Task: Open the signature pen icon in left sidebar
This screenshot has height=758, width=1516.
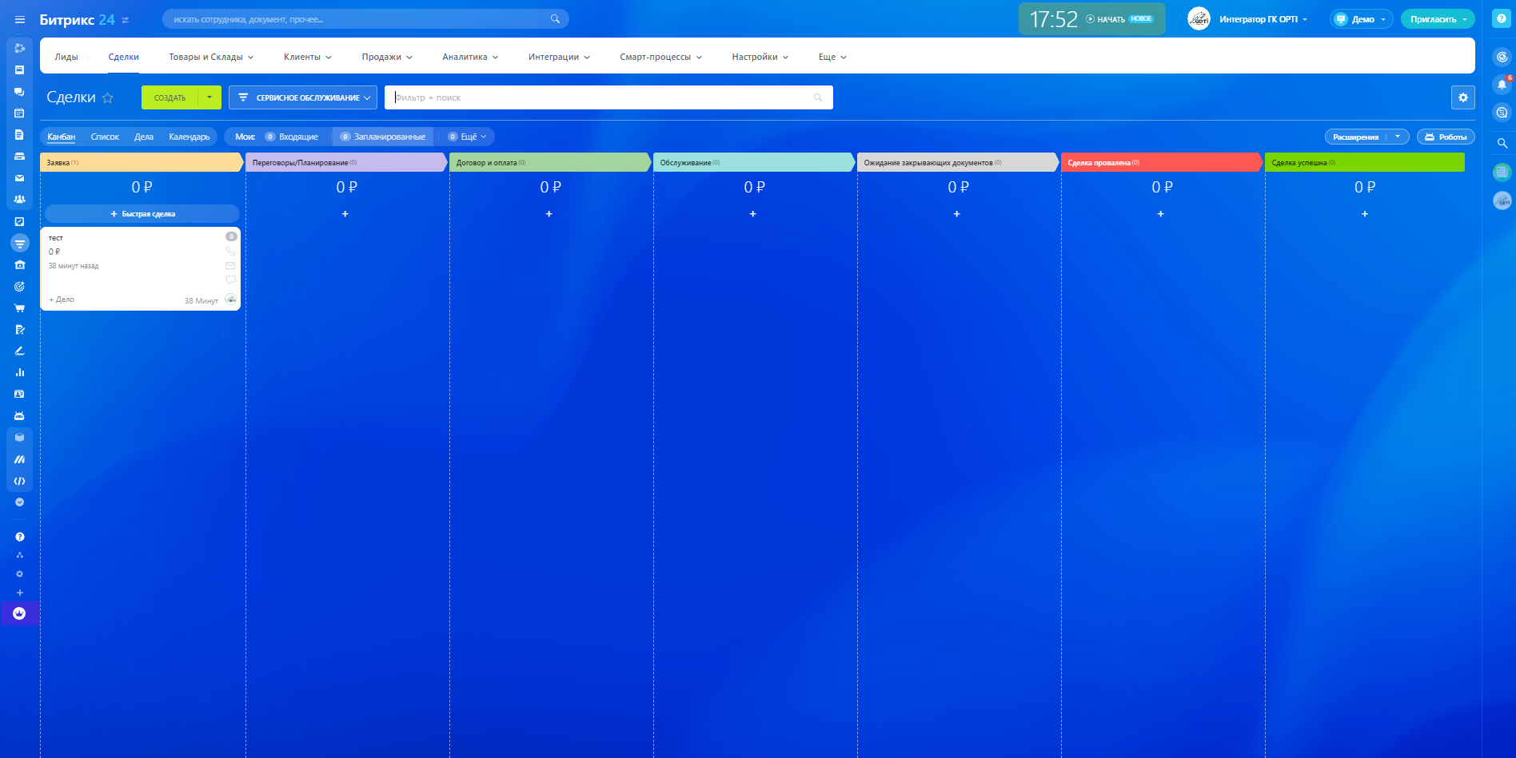Action: coord(19,351)
